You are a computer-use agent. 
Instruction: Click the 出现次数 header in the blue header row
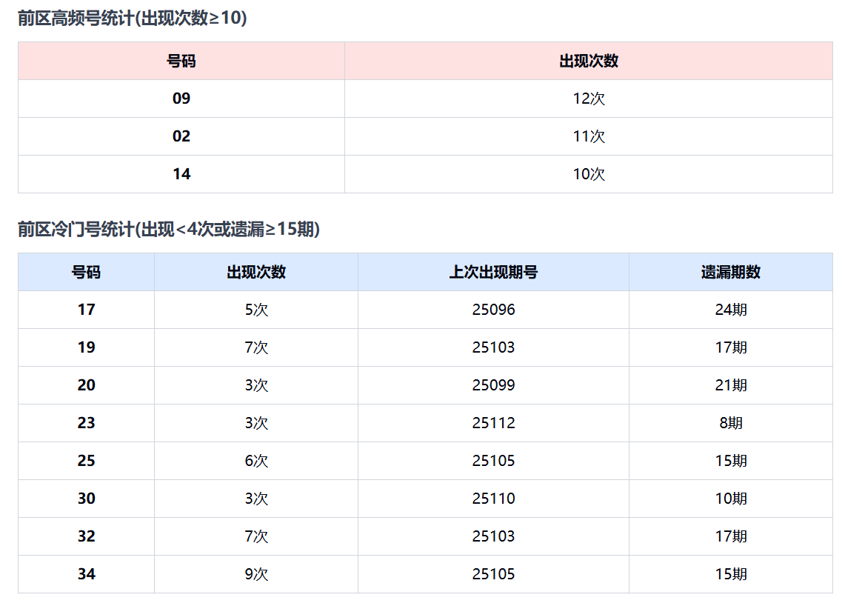tap(256, 272)
